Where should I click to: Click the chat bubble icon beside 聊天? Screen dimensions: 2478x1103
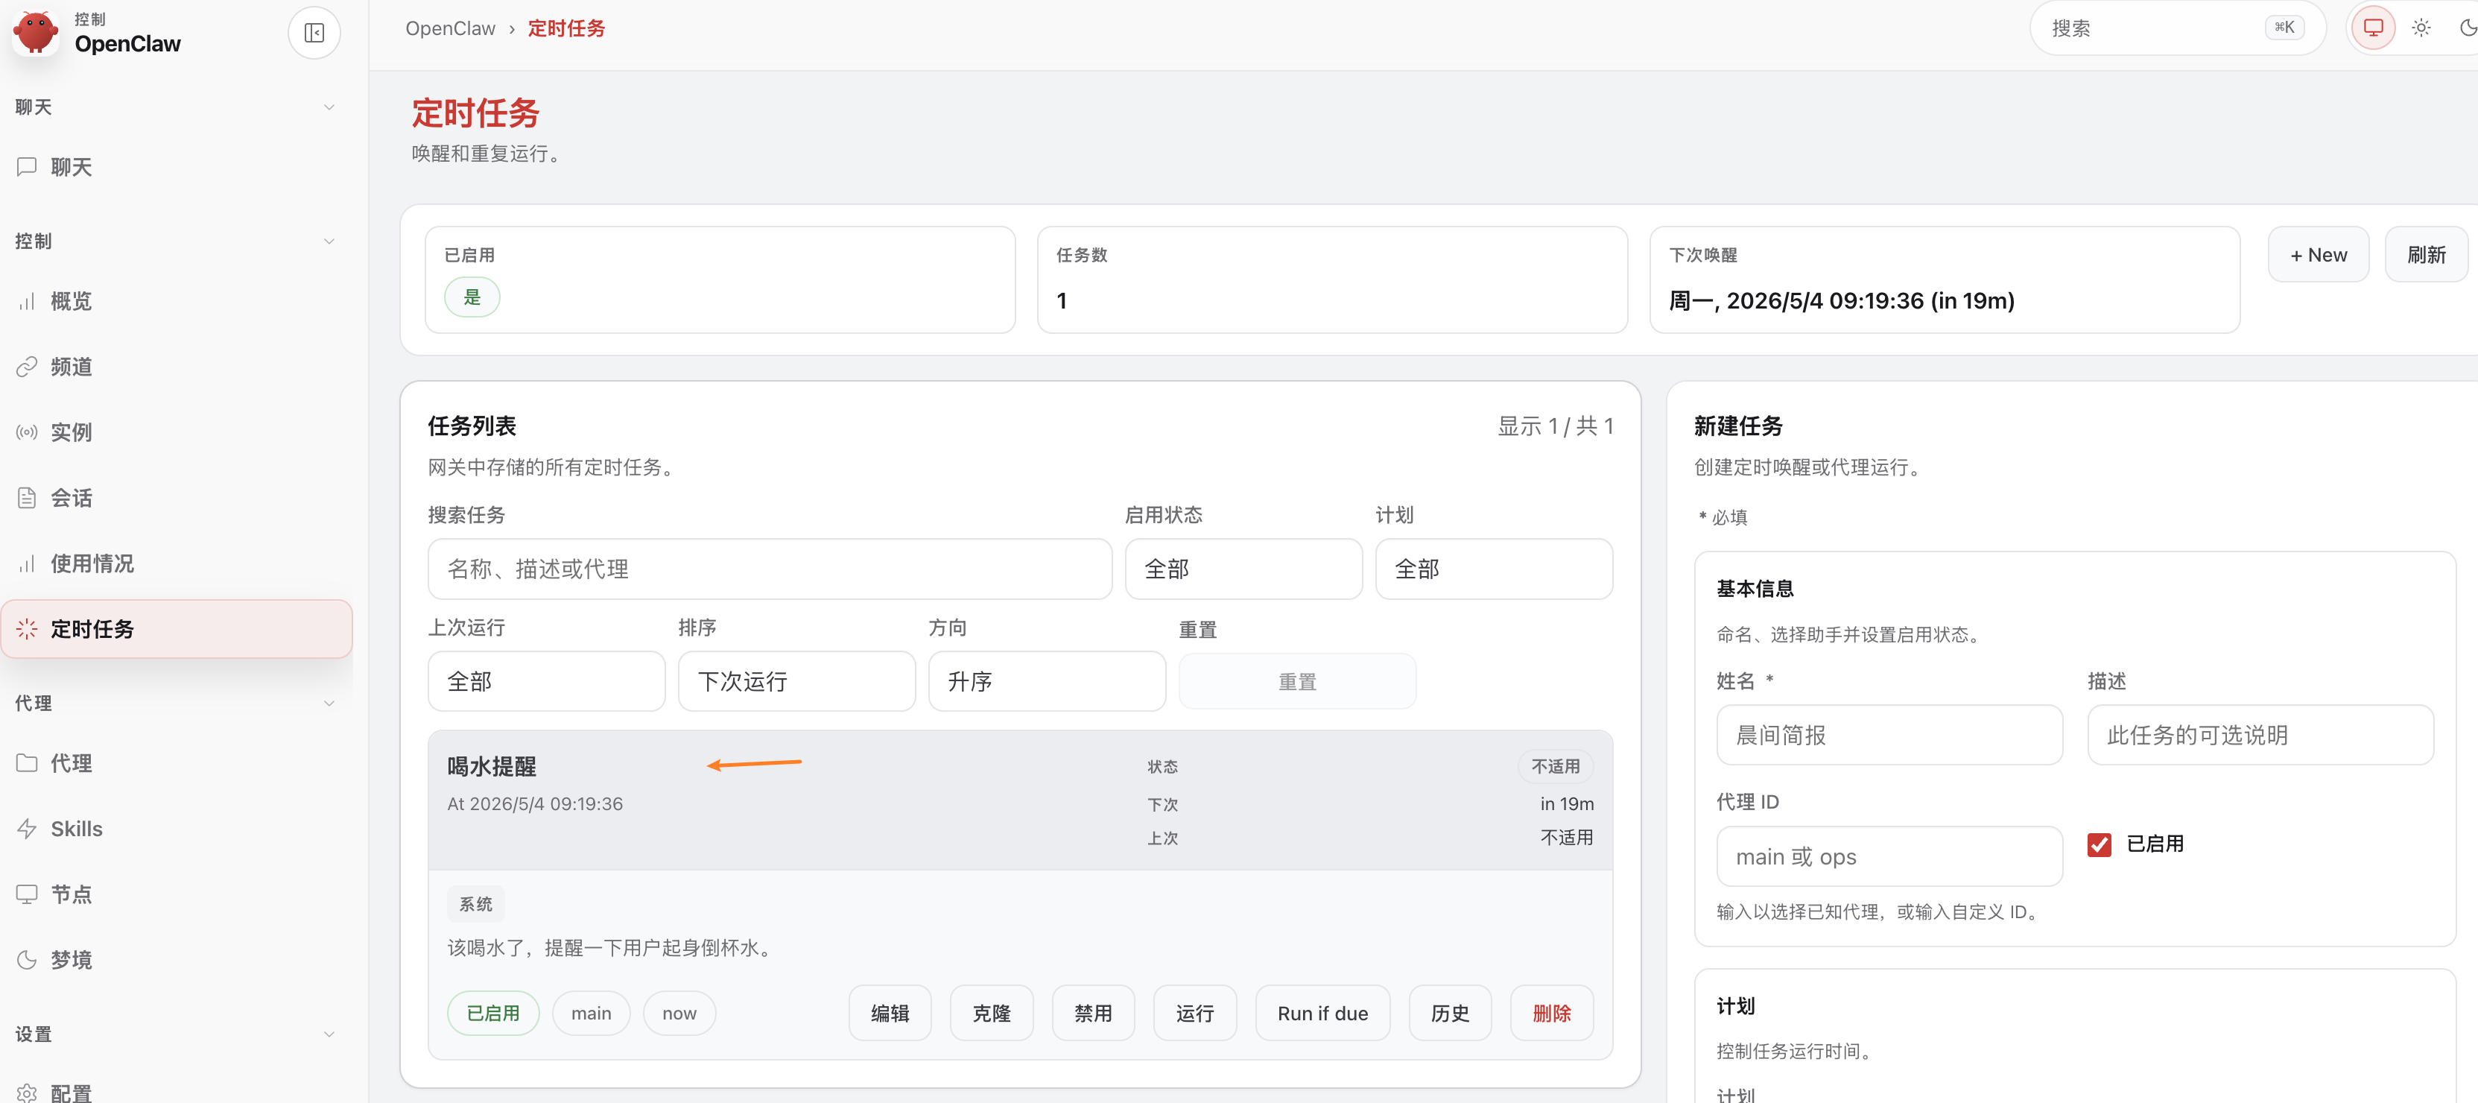click(x=27, y=166)
